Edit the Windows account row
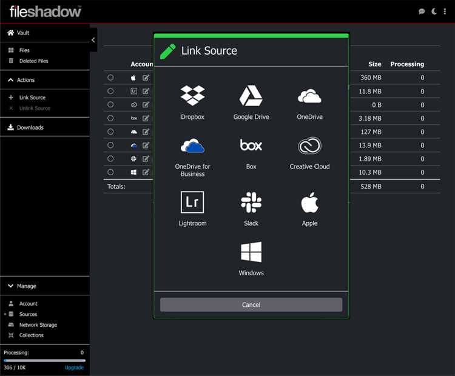This screenshot has height=376, width=455. 146,172
